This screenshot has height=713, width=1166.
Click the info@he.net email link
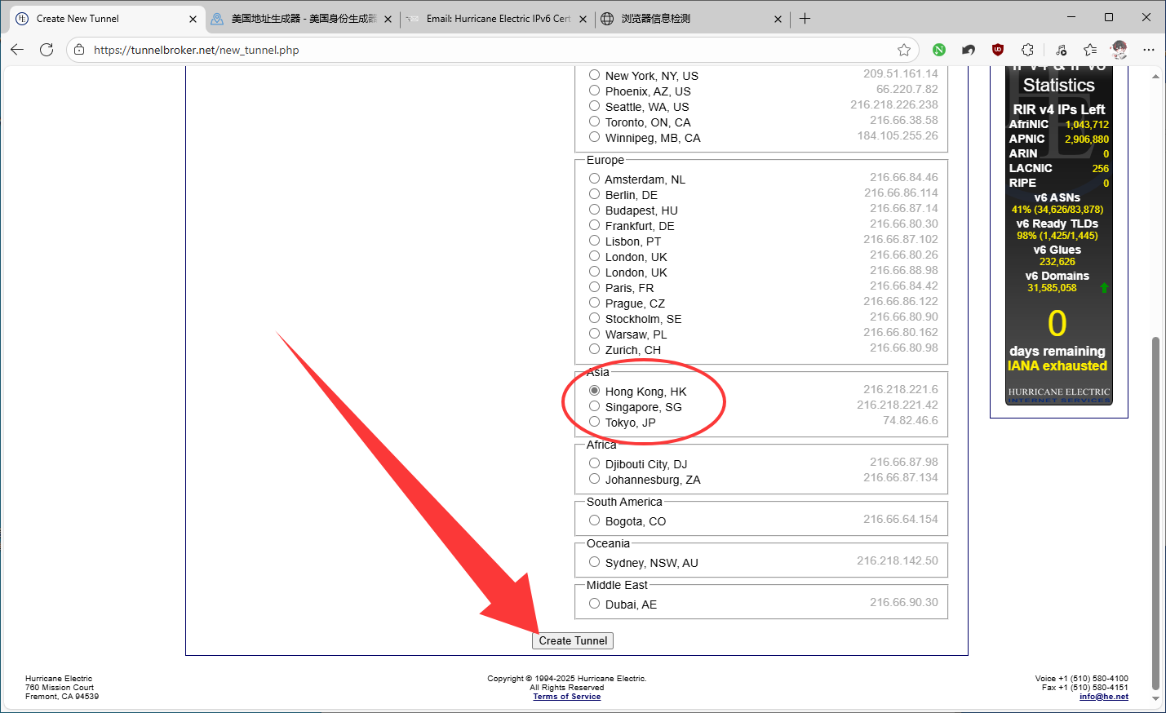coord(1103,697)
